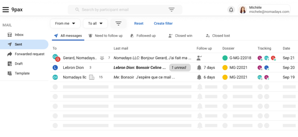The image size is (298, 137).
Task: Click the 1 unread badge
Action: [x=180, y=68]
